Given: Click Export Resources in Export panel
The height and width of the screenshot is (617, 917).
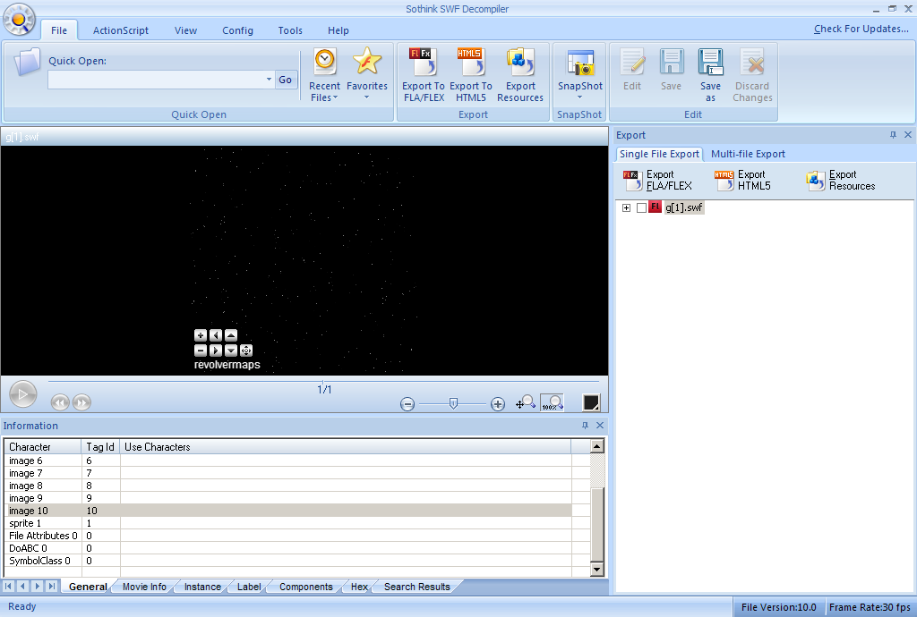Looking at the screenshot, I should [x=840, y=181].
